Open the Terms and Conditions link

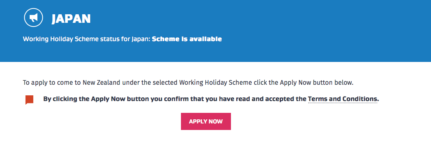pos(343,99)
